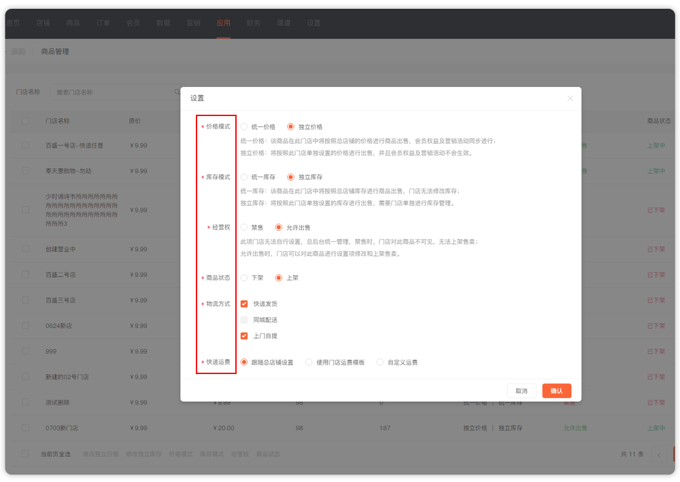680x482 pixels.
Task: Open the 应用 tab in top navigation
Action: pos(223,23)
